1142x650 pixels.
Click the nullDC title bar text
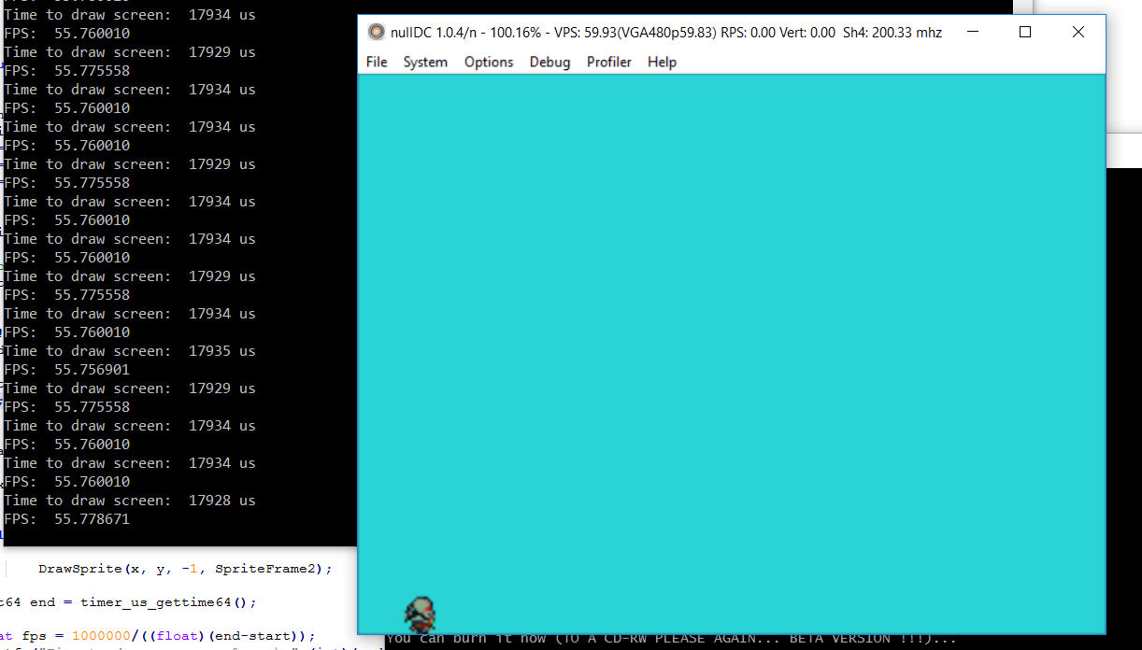(666, 33)
